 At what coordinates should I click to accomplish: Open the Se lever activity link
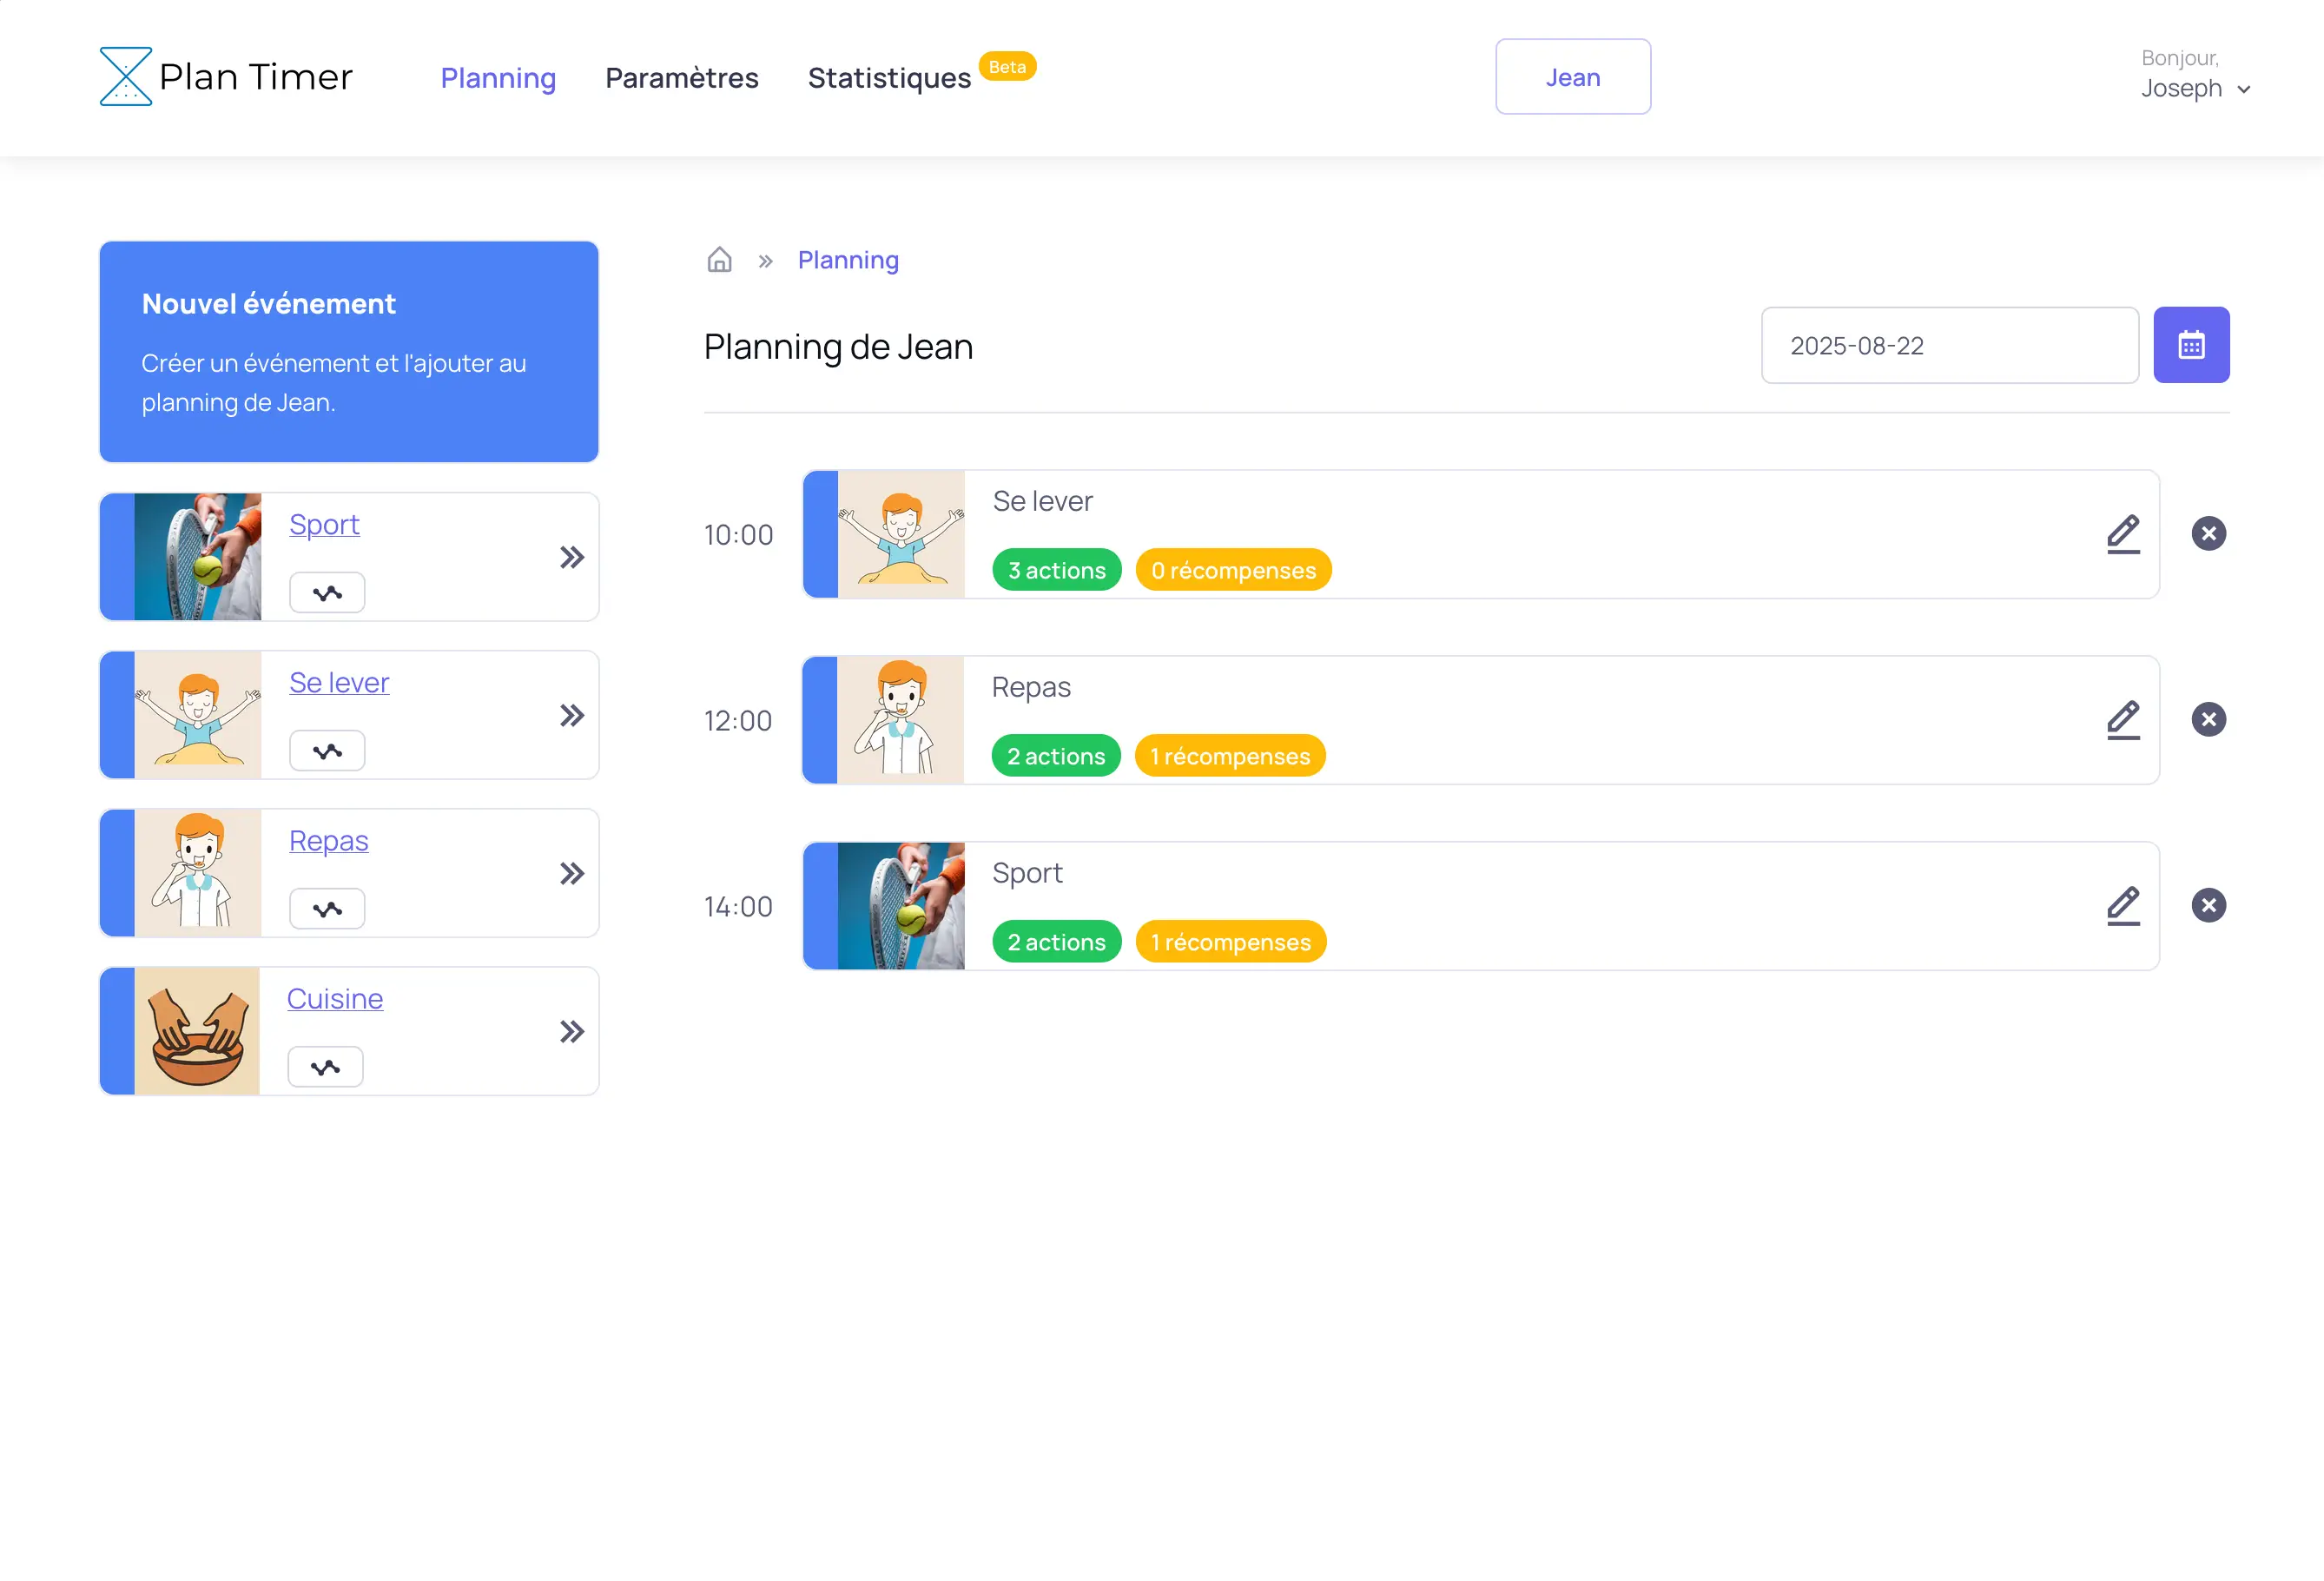click(338, 682)
